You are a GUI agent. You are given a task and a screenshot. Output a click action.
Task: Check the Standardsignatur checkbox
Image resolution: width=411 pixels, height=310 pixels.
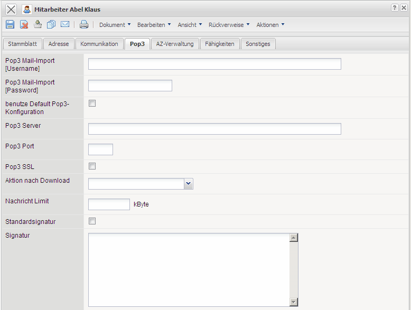click(92, 221)
